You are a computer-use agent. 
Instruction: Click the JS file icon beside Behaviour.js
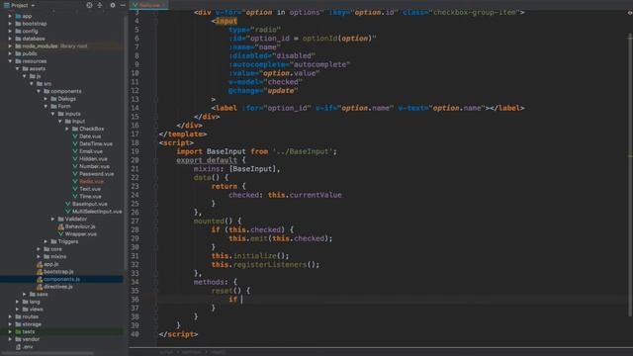click(61, 226)
